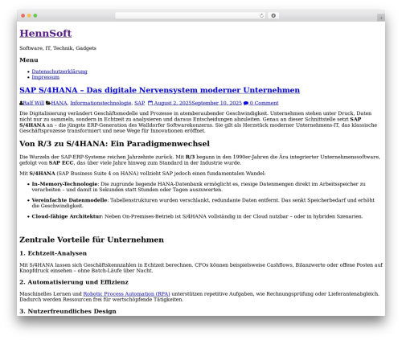Click the comment bubble icon
402x340 pixels.
point(246,103)
